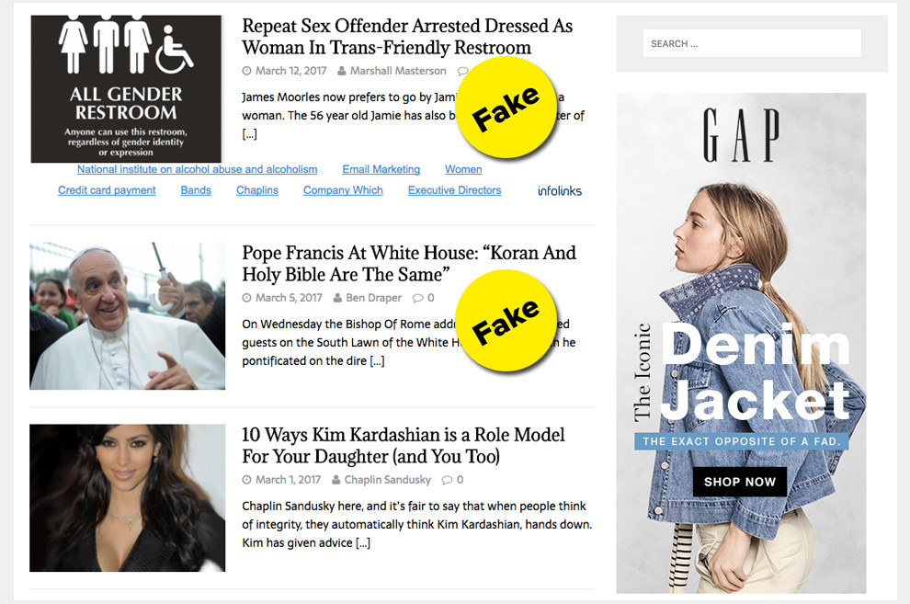This screenshot has height=604, width=910.
Task: Open author link Chaplin Sandusky
Action: [387, 480]
